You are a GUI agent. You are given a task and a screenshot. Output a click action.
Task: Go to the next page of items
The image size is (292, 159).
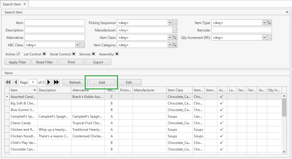tap(49, 82)
